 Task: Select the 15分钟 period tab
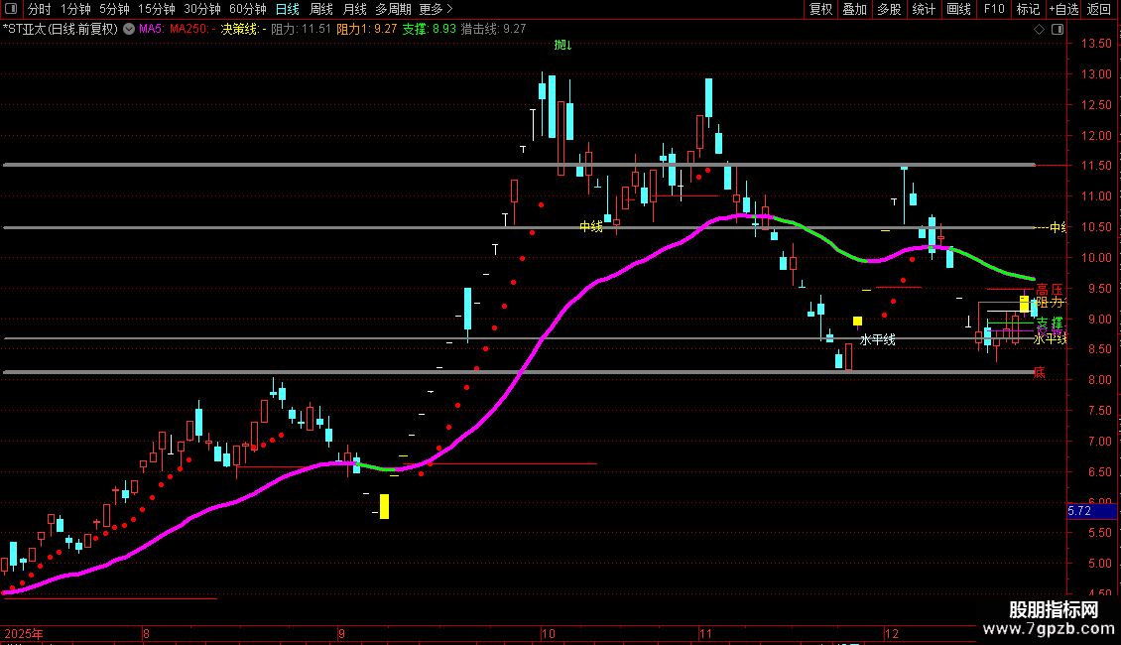(x=157, y=9)
